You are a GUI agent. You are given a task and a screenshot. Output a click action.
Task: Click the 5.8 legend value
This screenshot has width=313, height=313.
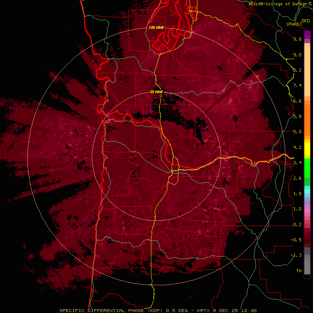(297, 117)
